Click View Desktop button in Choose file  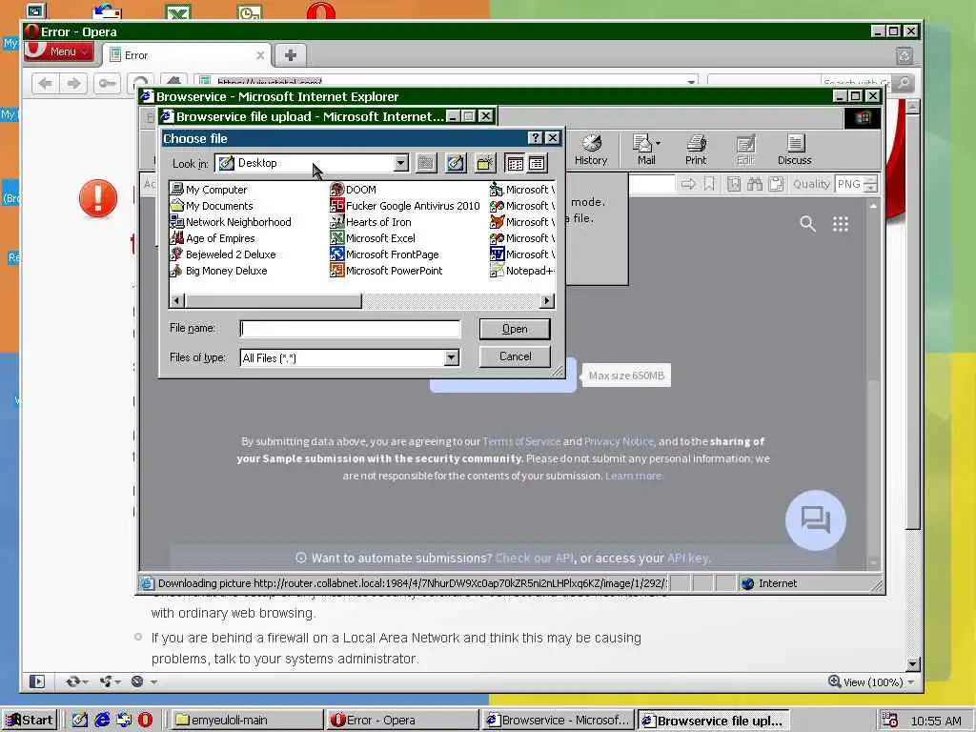tap(456, 163)
